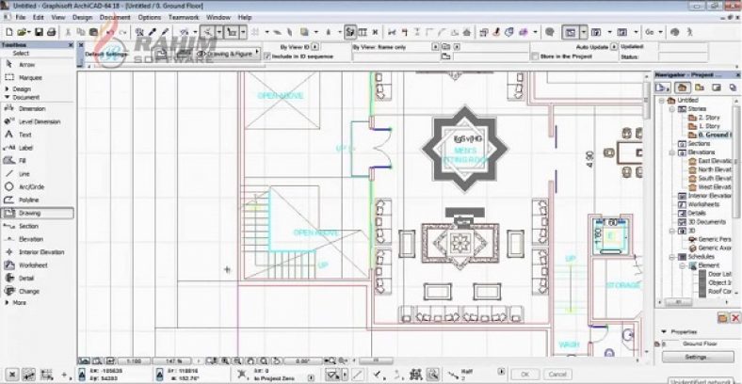Click the 1:100 scale button
The width and height of the screenshot is (742, 384).
135,360
